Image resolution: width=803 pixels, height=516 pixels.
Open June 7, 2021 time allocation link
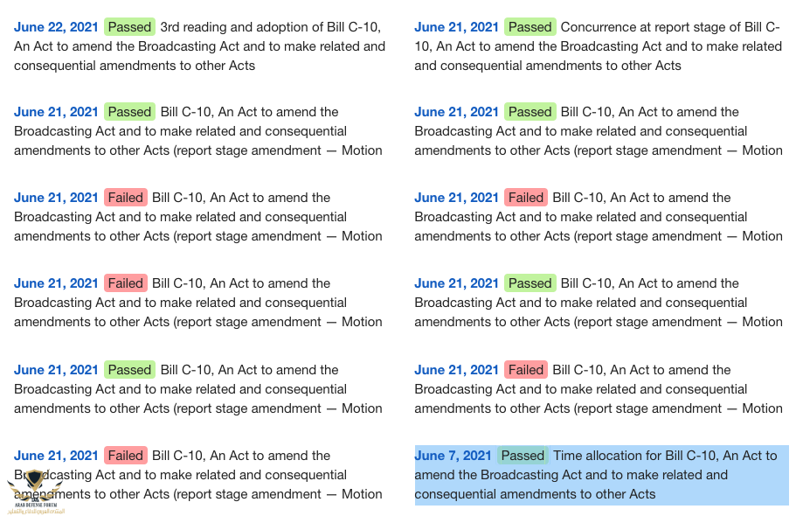[453, 456]
